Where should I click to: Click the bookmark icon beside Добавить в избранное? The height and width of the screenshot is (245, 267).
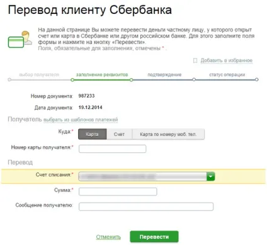[x=195, y=60]
